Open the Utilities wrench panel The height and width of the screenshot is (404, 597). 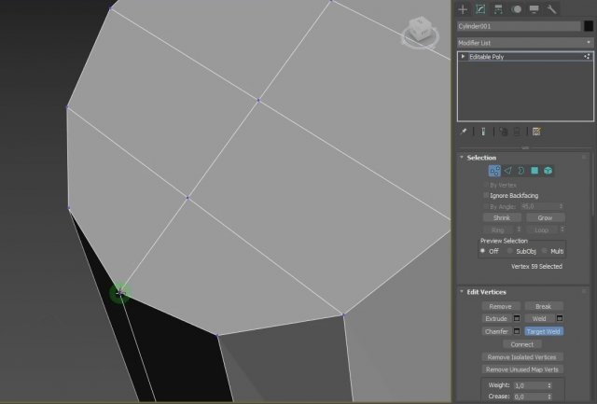pyautogui.click(x=552, y=9)
